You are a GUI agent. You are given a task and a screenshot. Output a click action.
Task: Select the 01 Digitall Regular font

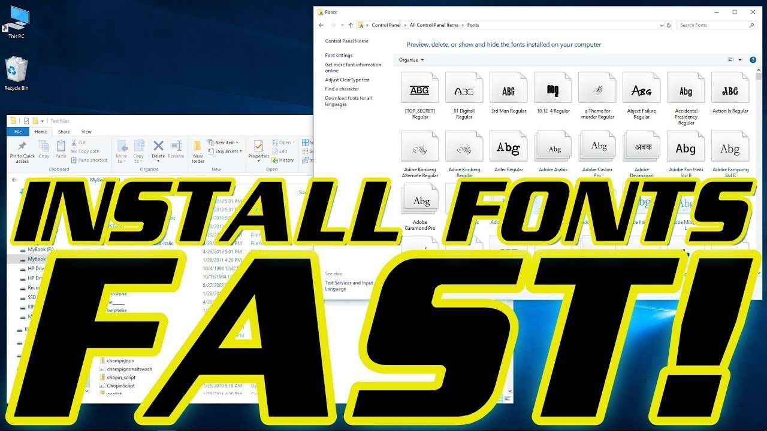click(x=464, y=96)
